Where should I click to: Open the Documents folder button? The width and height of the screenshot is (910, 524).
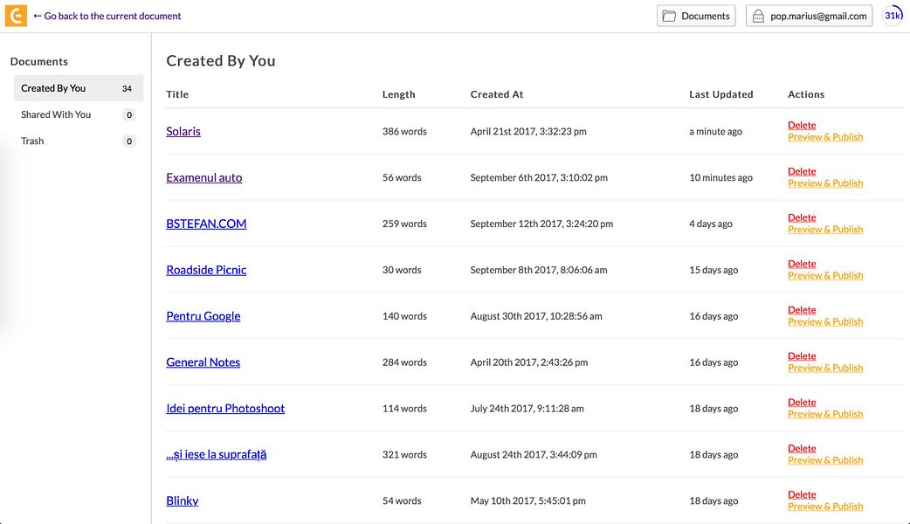click(x=696, y=16)
